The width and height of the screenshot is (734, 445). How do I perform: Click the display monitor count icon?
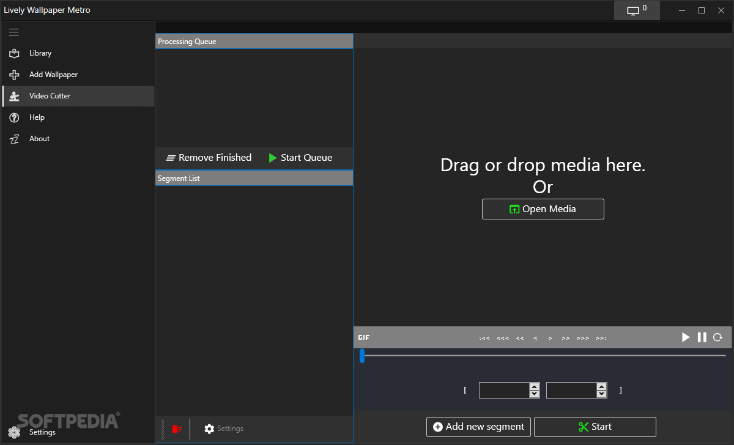tap(637, 10)
